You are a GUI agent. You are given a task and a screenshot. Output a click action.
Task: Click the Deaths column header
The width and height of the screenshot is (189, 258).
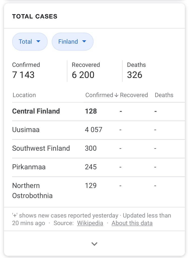point(164,95)
